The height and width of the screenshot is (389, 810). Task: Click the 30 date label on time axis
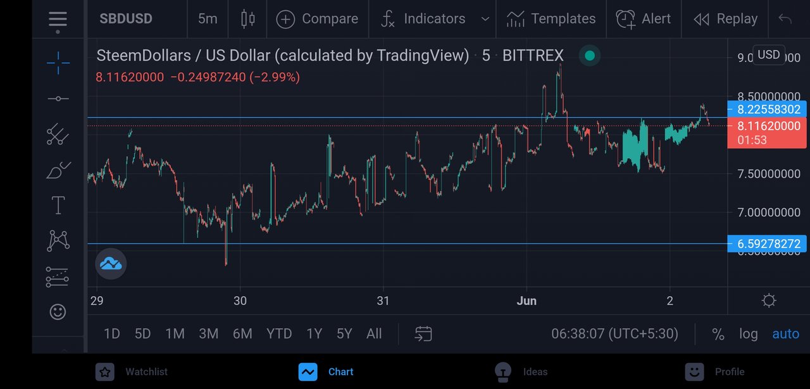pyautogui.click(x=240, y=300)
